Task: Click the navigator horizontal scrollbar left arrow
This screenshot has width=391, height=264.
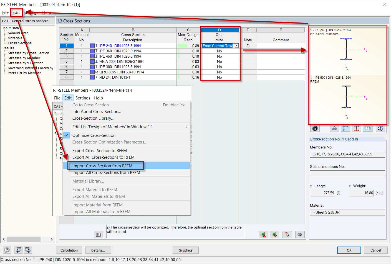Action: pos(4,239)
